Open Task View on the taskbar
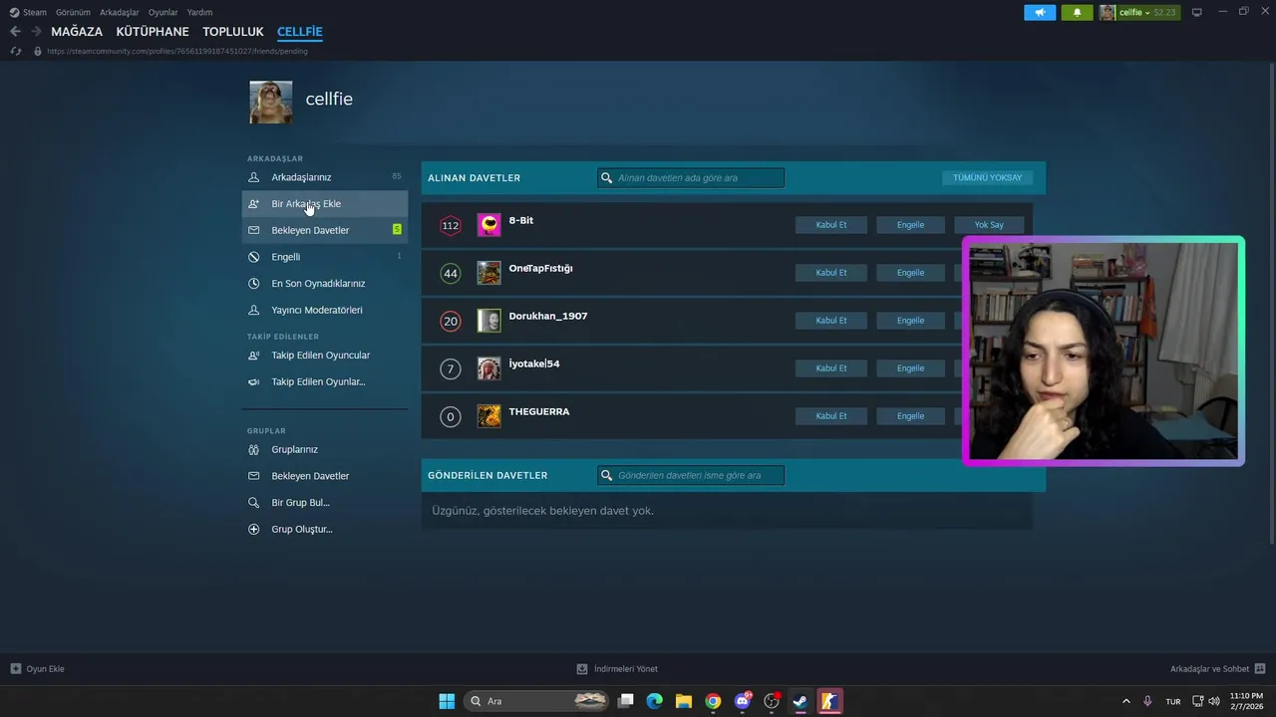 625,701
